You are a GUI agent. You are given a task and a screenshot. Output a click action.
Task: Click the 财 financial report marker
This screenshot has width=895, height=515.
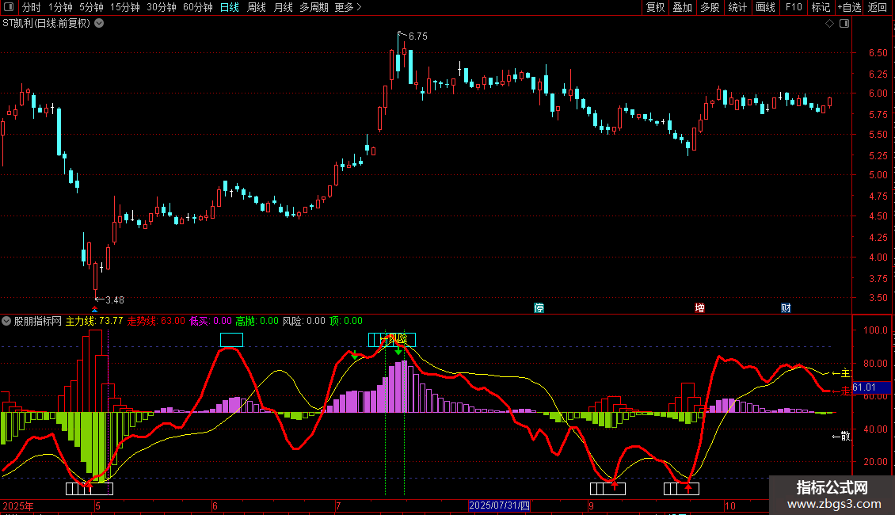coord(786,307)
